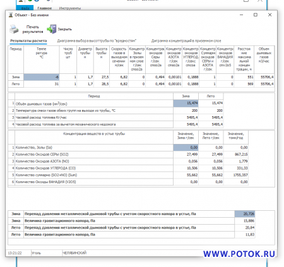The height and width of the screenshot is (267, 284).
Task: Open the Диаграмма концентраций в приземном слое tab
Action: (186, 41)
